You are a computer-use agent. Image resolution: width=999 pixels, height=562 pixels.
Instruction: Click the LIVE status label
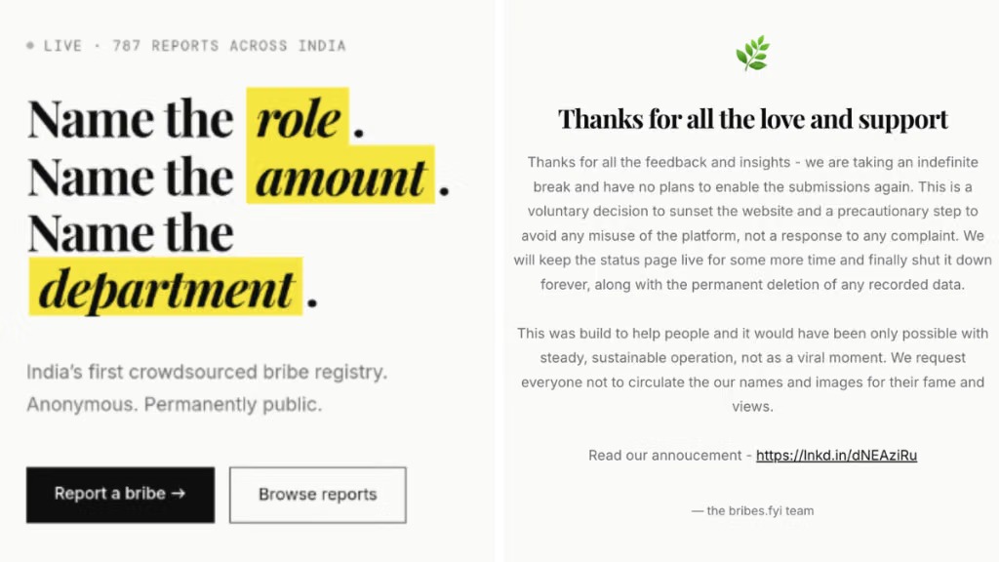coord(62,46)
